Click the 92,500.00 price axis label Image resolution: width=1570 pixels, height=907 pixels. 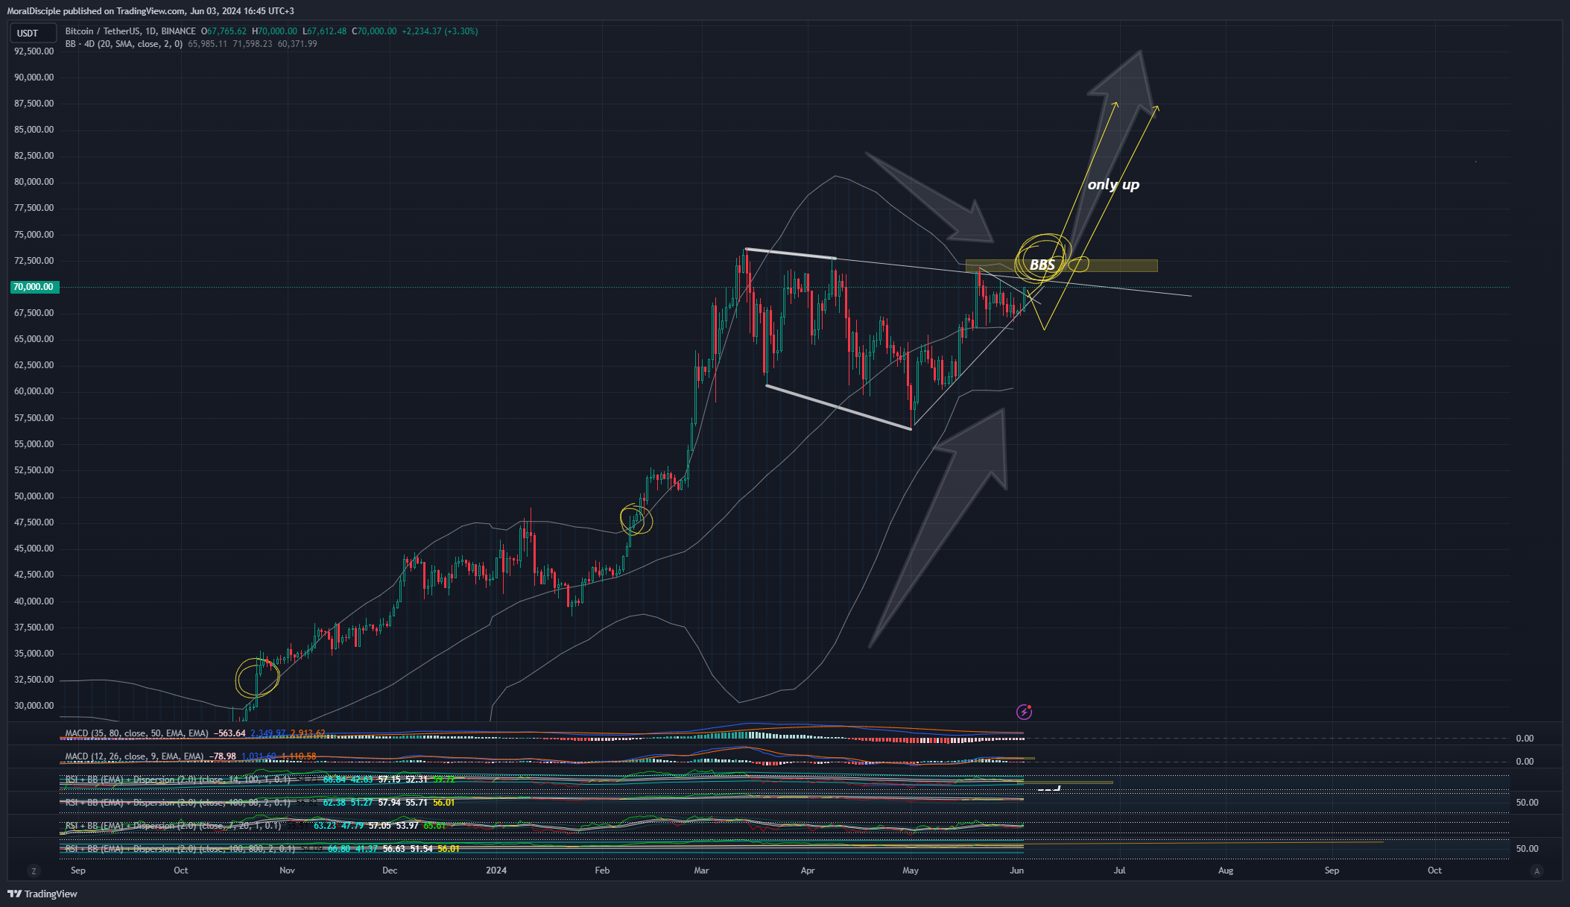[34, 51]
